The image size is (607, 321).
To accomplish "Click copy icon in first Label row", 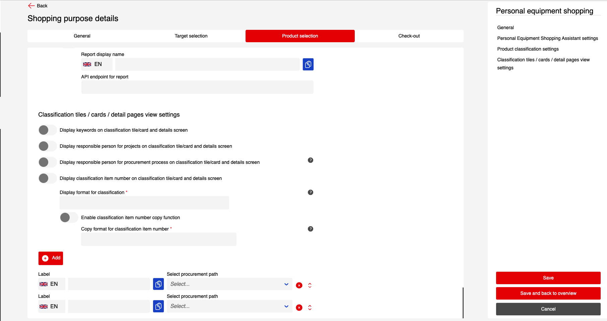I will 158,284.
